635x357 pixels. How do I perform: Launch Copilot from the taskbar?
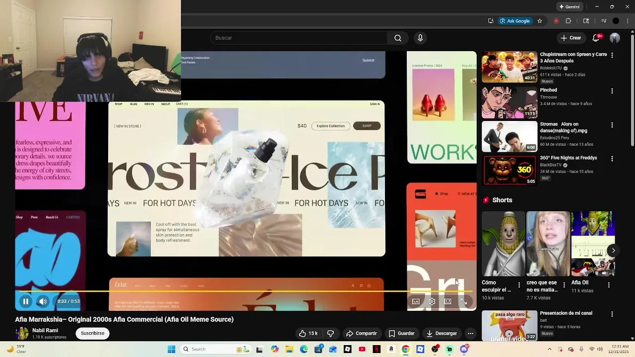pyautogui.click(x=275, y=350)
